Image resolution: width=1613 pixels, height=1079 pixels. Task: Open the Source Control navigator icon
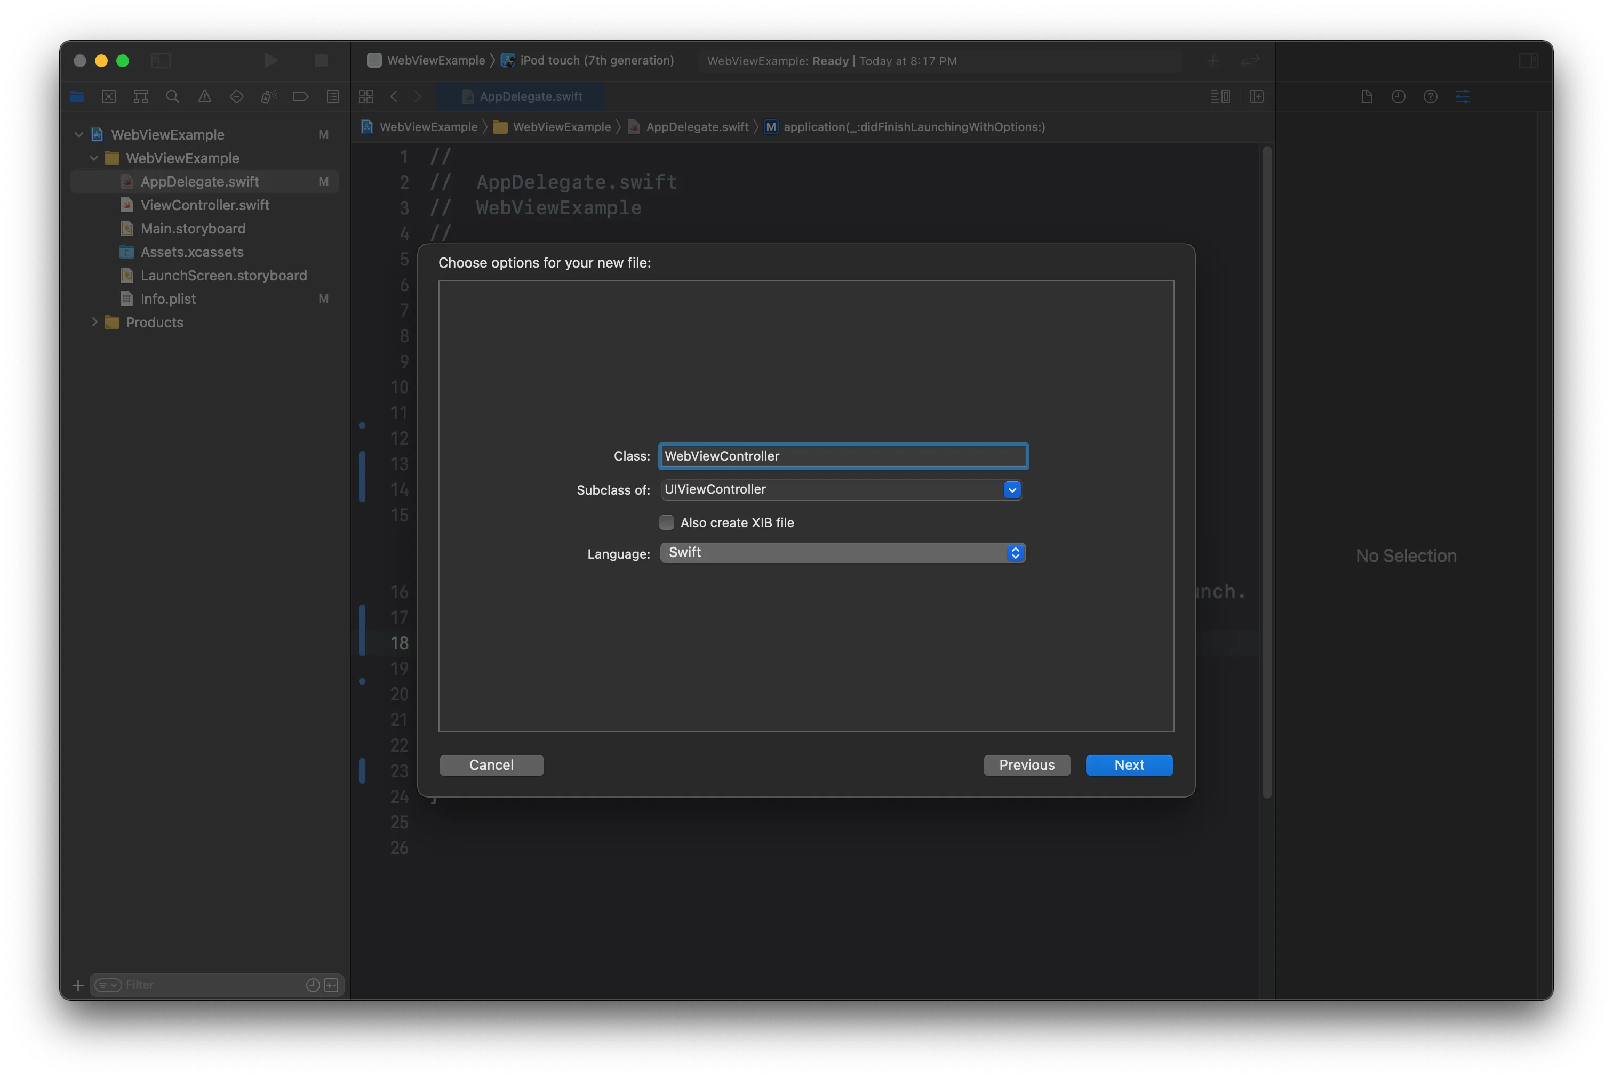click(109, 97)
